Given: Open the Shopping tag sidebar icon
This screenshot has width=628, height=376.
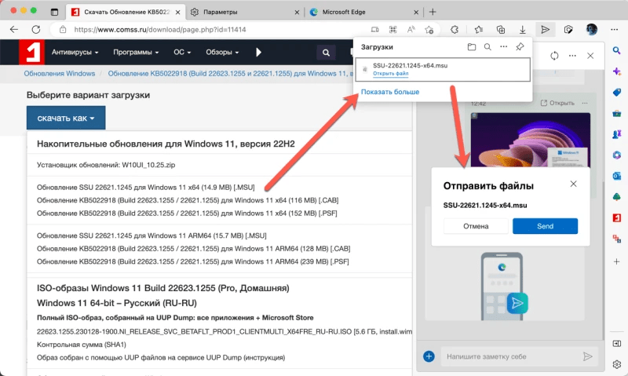Looking at the screenshot, I should 617,93.
